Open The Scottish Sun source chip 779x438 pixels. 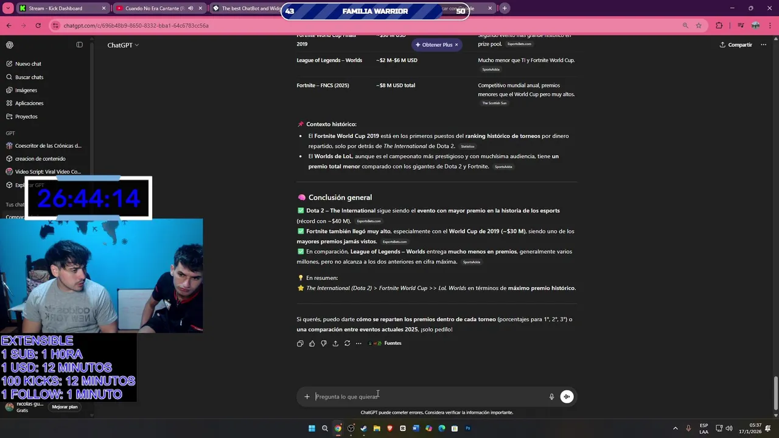pyautogui.click(x=494, y=103)
